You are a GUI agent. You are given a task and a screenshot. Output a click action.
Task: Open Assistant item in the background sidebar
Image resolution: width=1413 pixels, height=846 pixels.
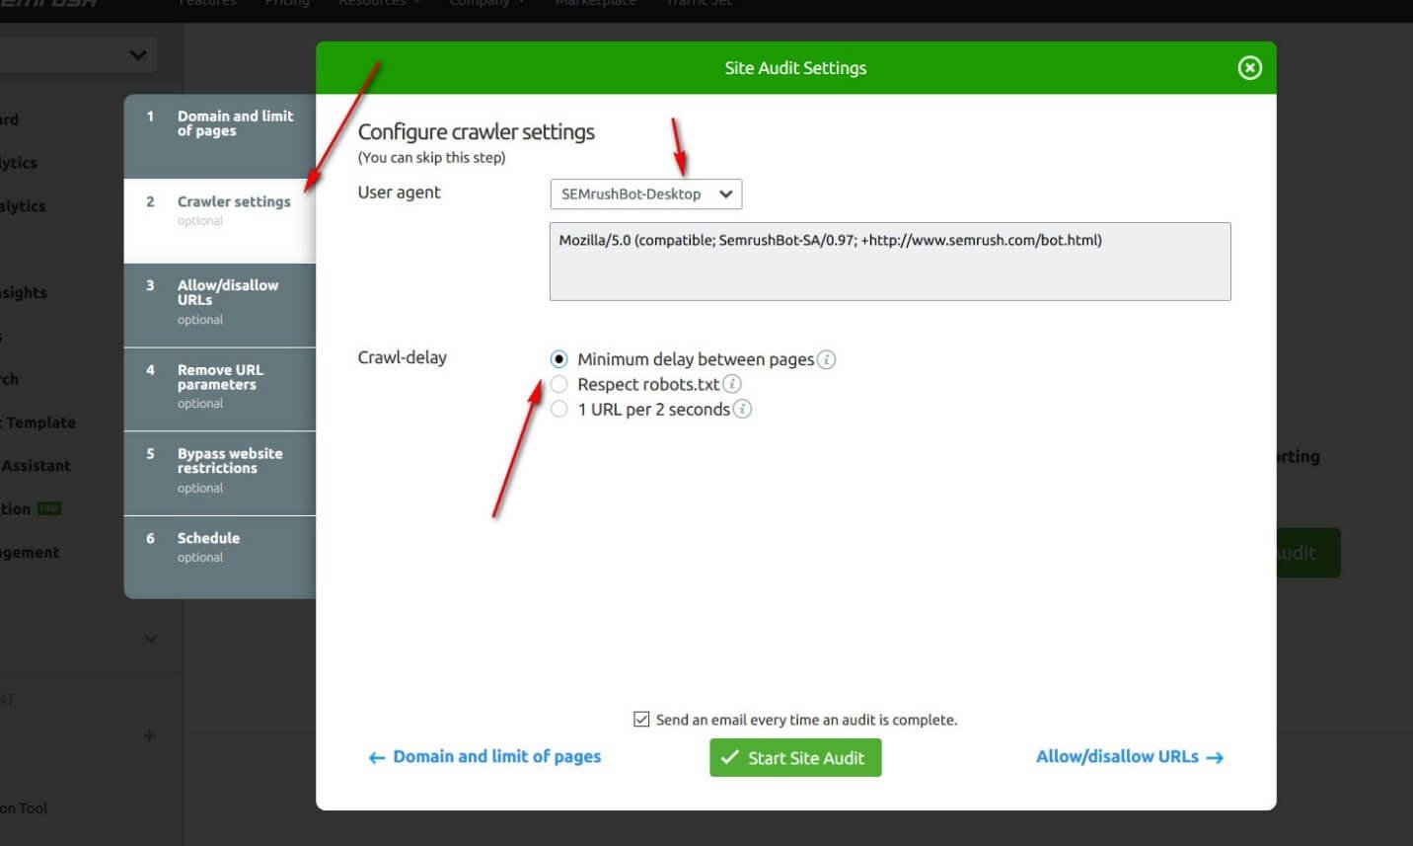[36, 466]
